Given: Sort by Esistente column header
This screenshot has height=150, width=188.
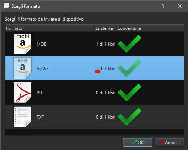Looking at the screenshot, I should tap(105, 28).
